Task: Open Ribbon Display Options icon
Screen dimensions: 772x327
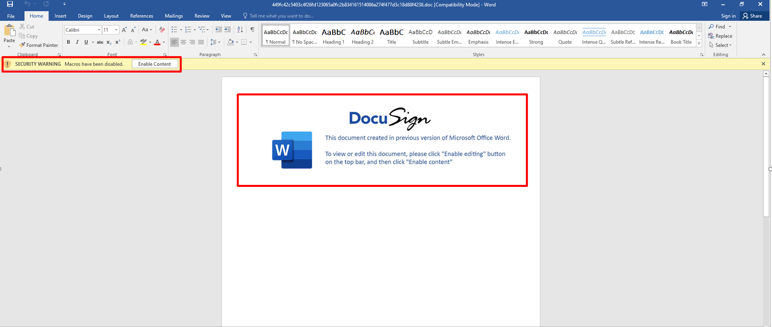Action: pos(705,4)
